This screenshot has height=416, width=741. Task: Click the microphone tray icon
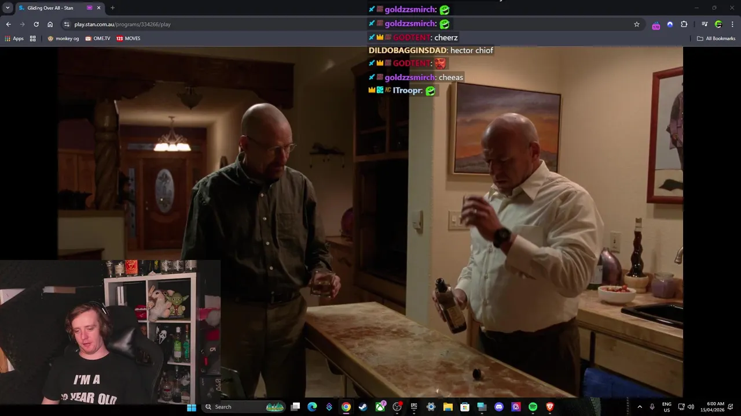tap(652, 407)
